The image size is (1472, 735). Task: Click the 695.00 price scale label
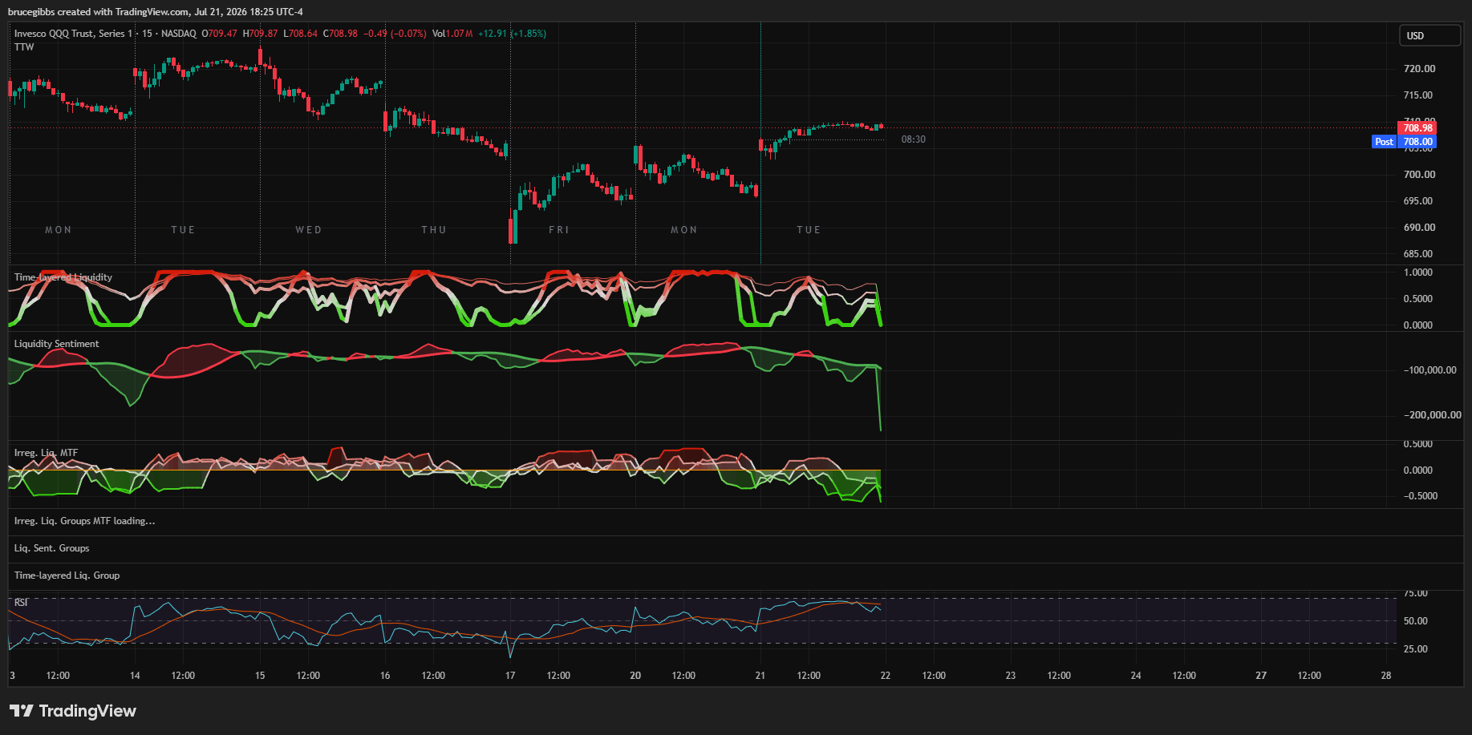1417,201
